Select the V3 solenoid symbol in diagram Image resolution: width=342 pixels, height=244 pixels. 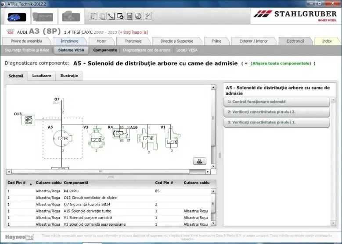point(96,138)
